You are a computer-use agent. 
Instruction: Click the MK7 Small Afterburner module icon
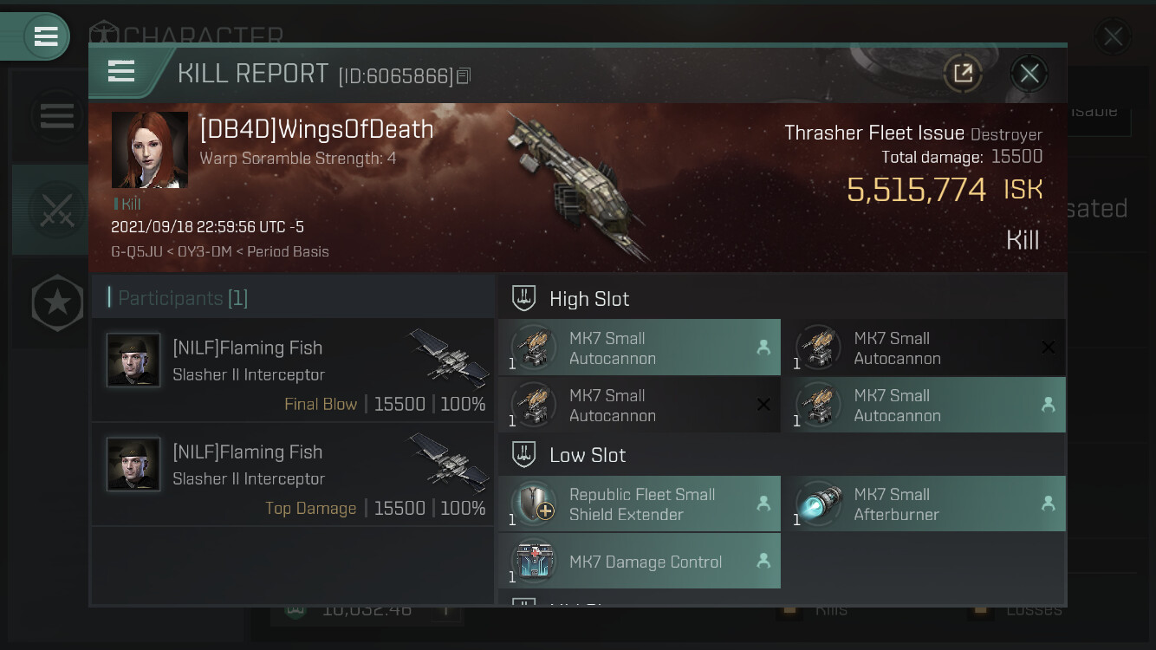point(819,504)
